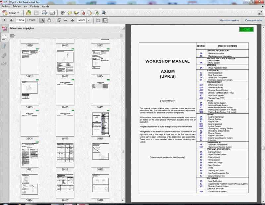Select thumbnail of page 16405
Image resolution: width=265 pixels, height=205 pixels.
coord(29,92)
